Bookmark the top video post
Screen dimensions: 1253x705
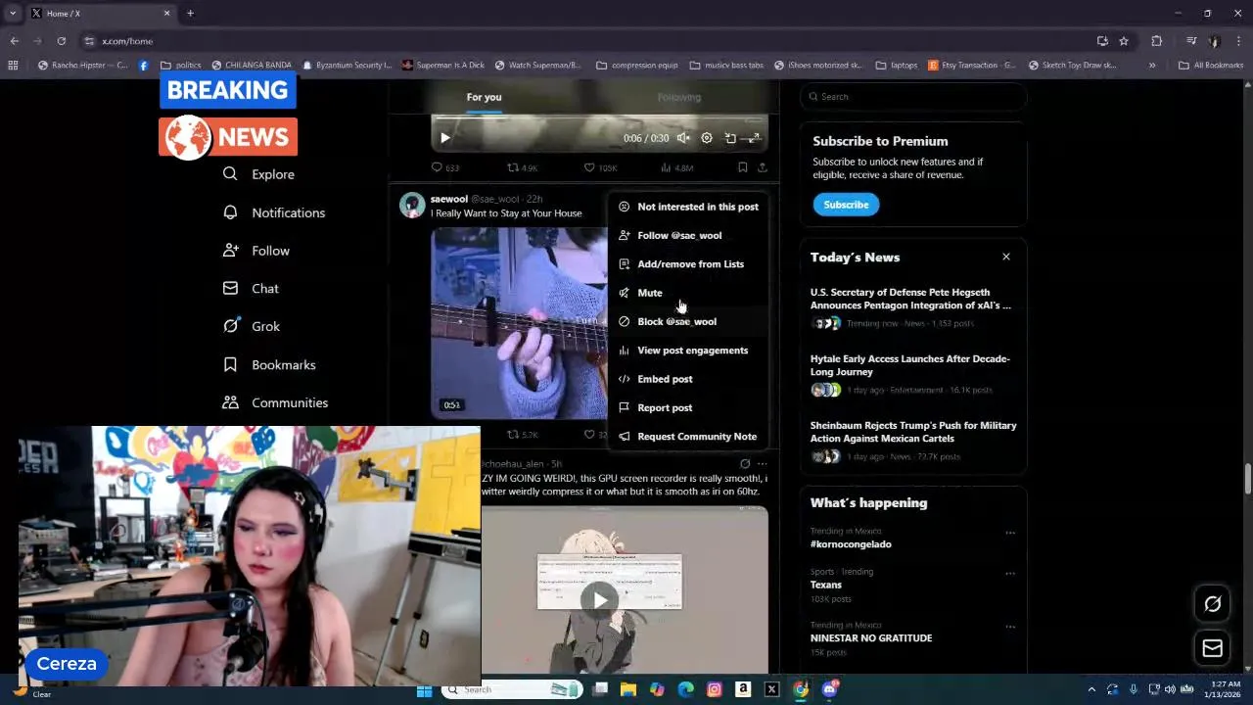742,167
